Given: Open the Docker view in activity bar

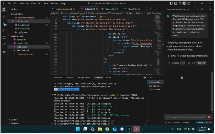Looking at the screenshot, I should (x=4, y=52).
